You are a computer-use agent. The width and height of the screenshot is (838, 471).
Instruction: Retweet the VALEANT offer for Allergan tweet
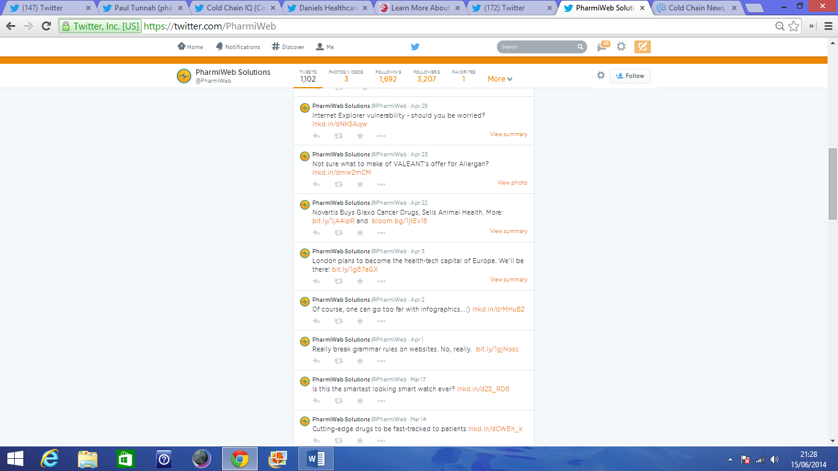pos(338,184)
